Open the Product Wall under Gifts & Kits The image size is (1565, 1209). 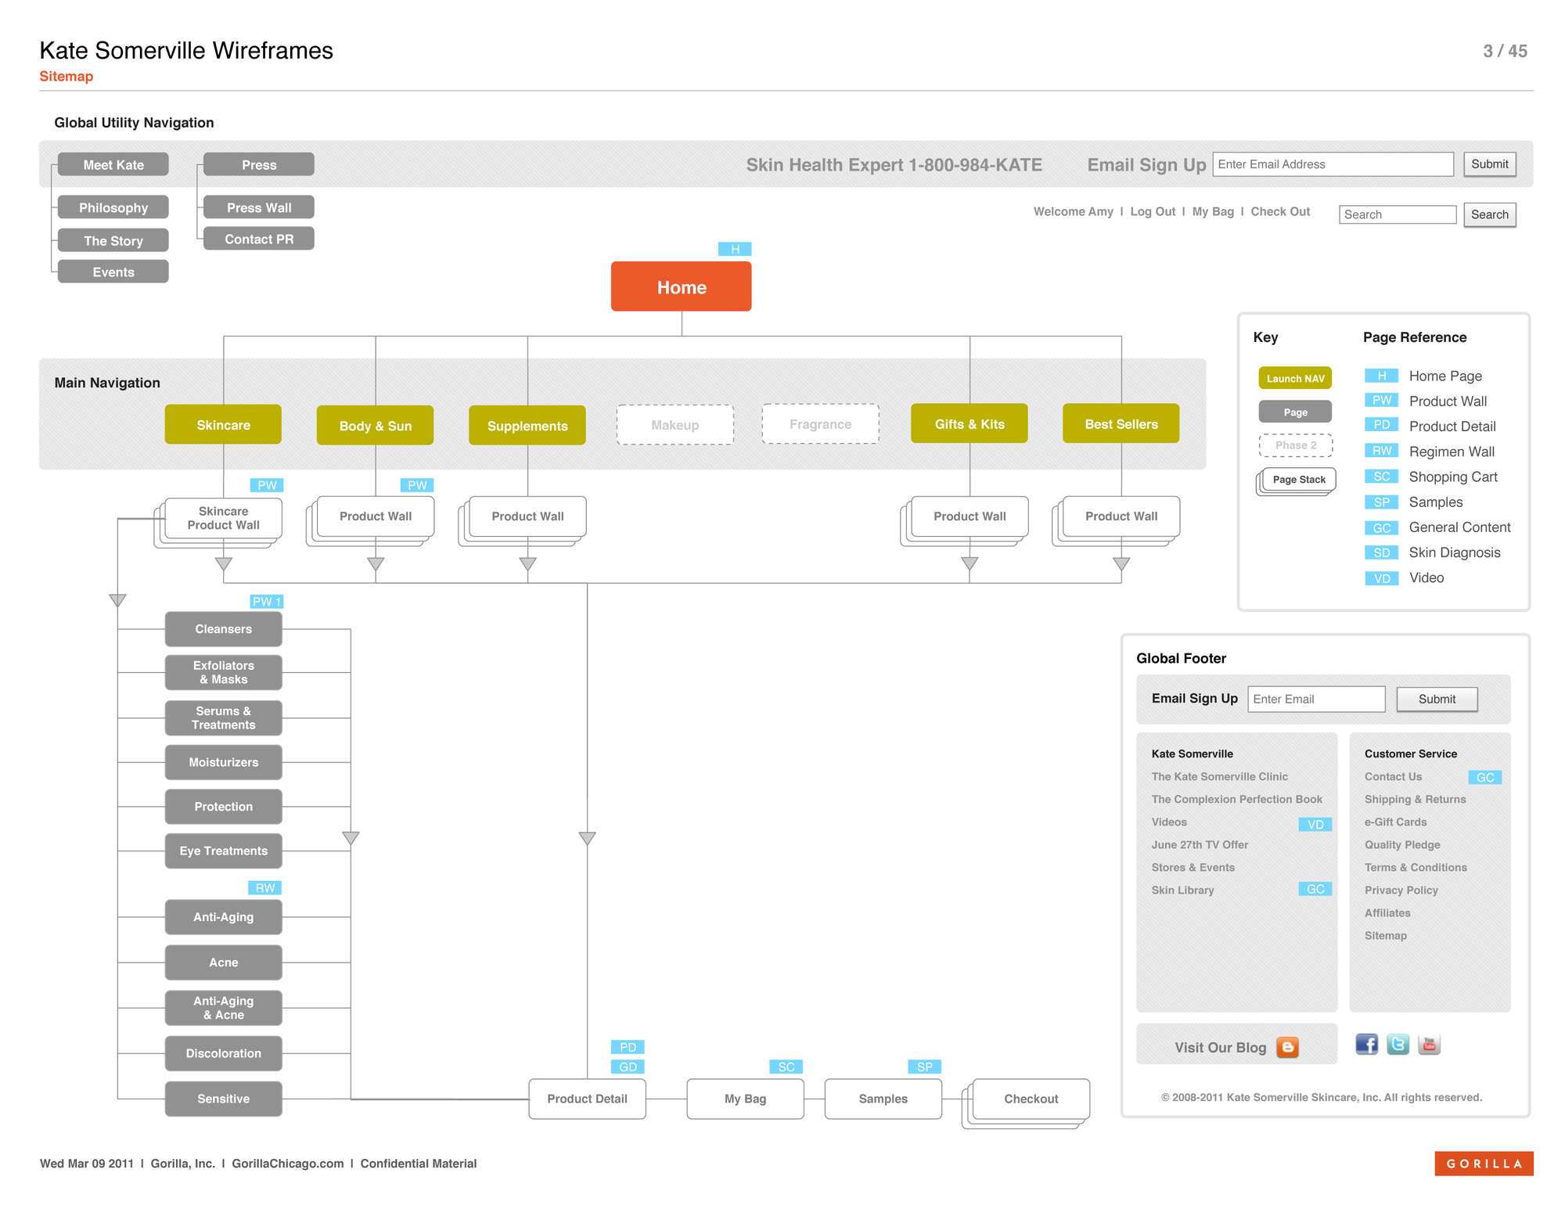tap(970, 516)
